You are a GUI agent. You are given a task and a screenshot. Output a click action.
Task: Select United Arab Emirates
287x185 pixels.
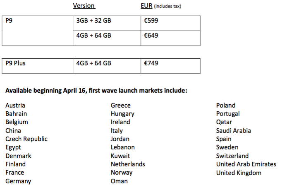(x=246, y=164)
